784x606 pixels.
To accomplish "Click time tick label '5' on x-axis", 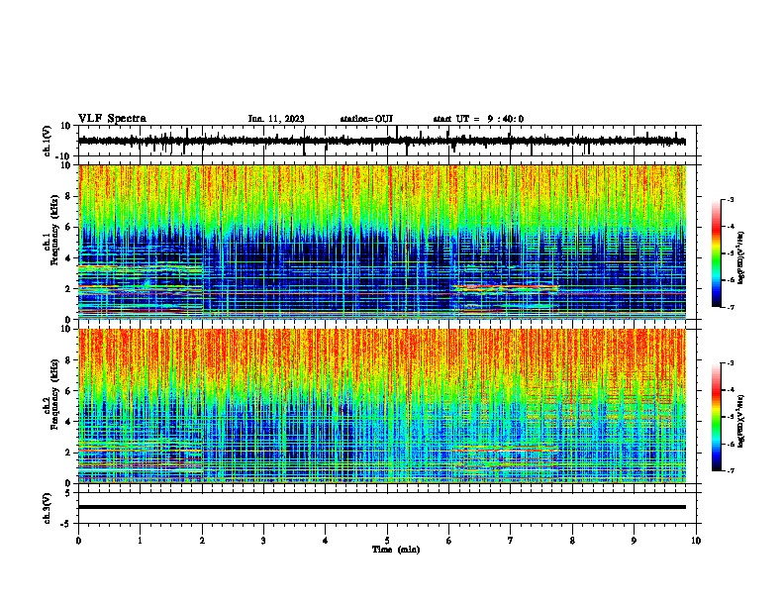I will coord(387,541).
